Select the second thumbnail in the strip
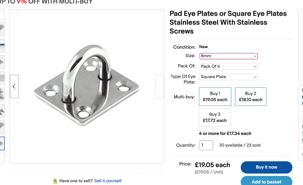Viewport: 303px width, 185px height. click(2, 29)
